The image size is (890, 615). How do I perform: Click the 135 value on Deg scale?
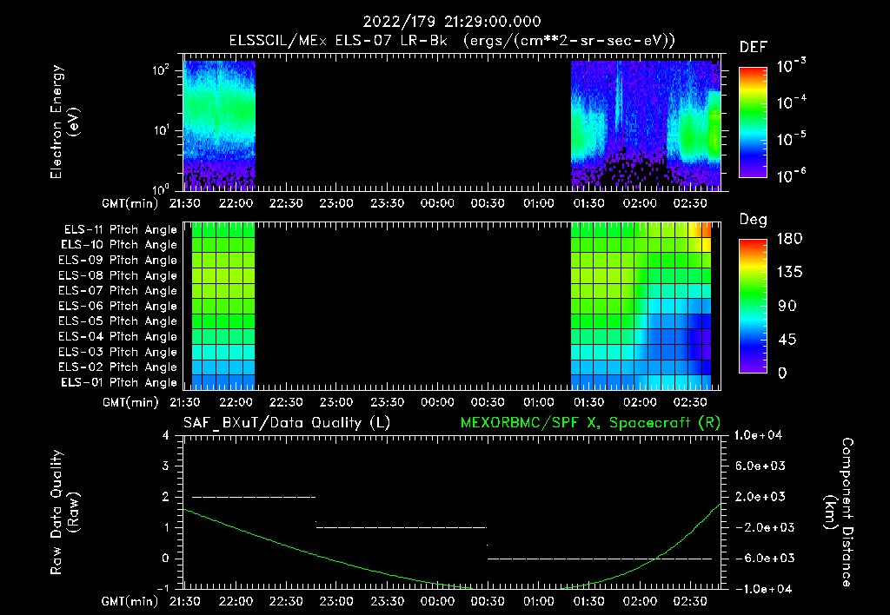pos(789,273)
